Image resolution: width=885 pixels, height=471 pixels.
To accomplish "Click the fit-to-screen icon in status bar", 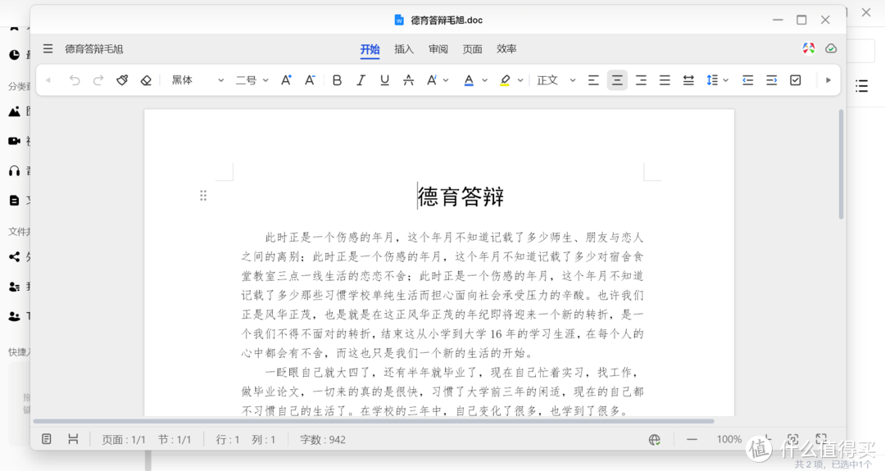I will [x=793, y=439].
